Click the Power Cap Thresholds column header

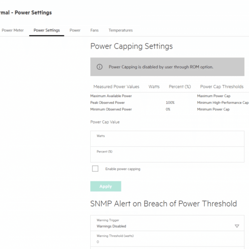[222, 86]
